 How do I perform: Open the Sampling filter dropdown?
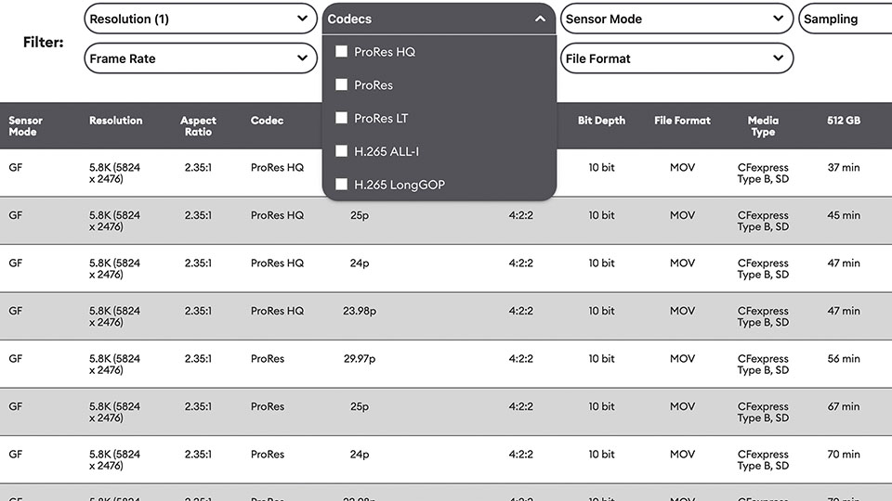click(x=846, y=19)
